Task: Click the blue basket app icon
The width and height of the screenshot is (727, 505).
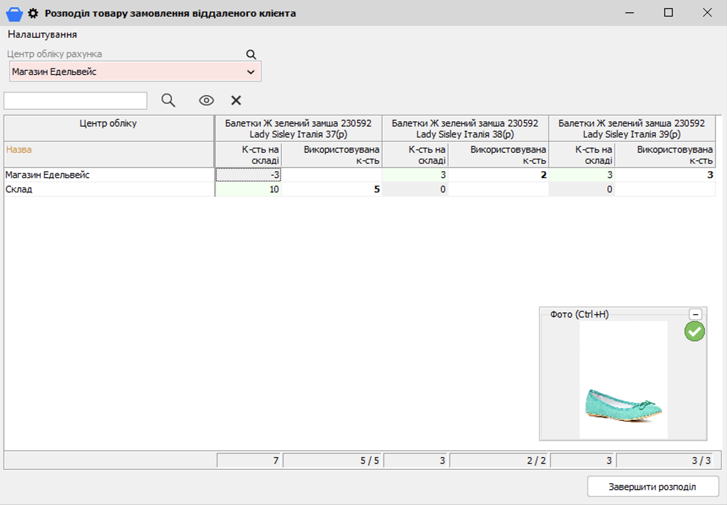Action: 14,14
